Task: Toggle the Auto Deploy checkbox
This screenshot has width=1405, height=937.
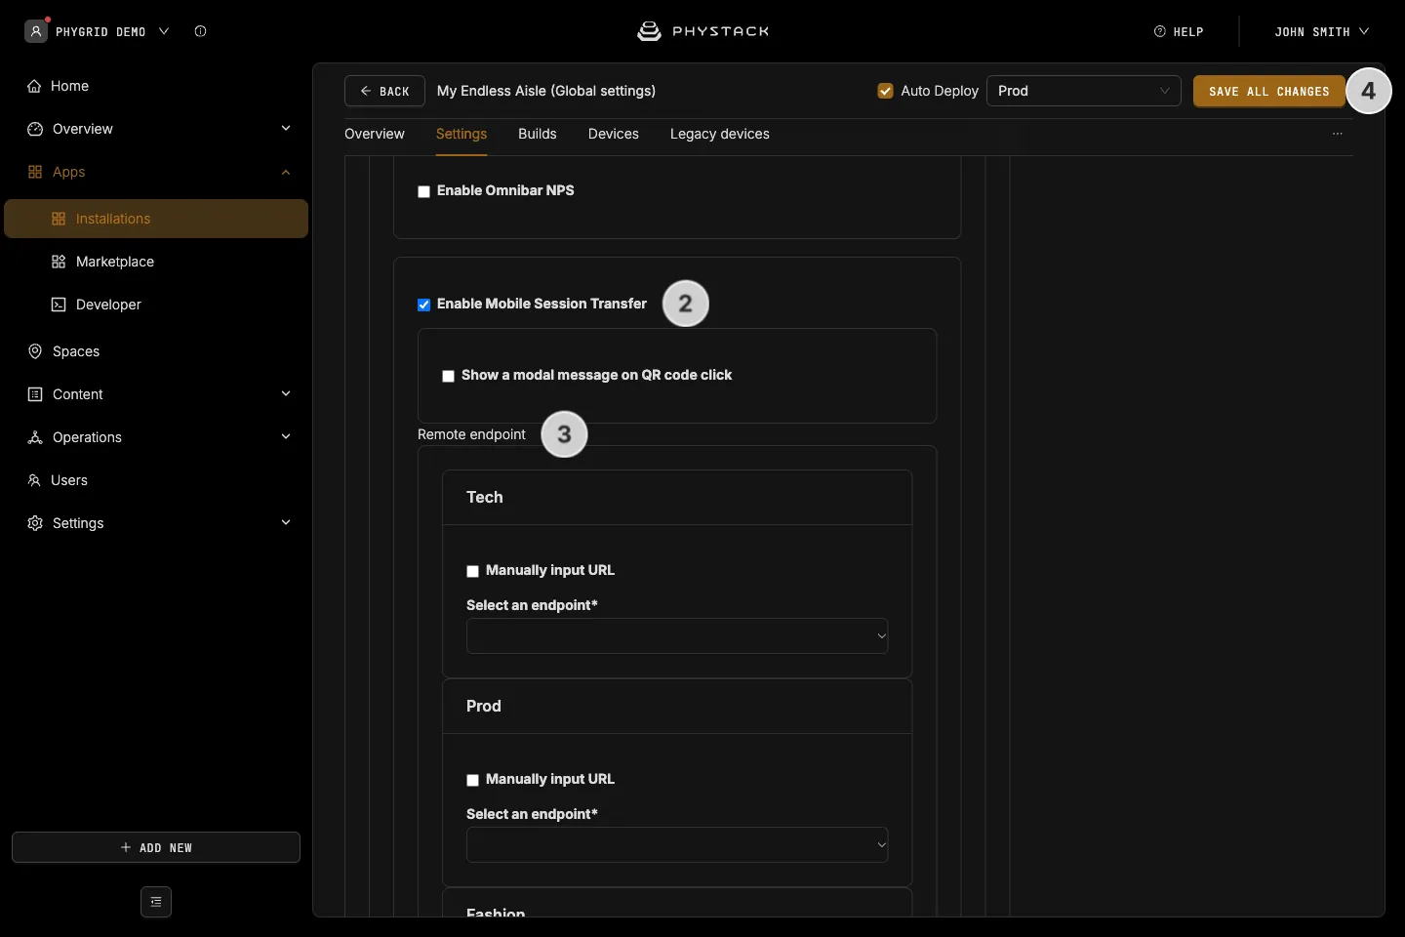Action: pos(886,91)
